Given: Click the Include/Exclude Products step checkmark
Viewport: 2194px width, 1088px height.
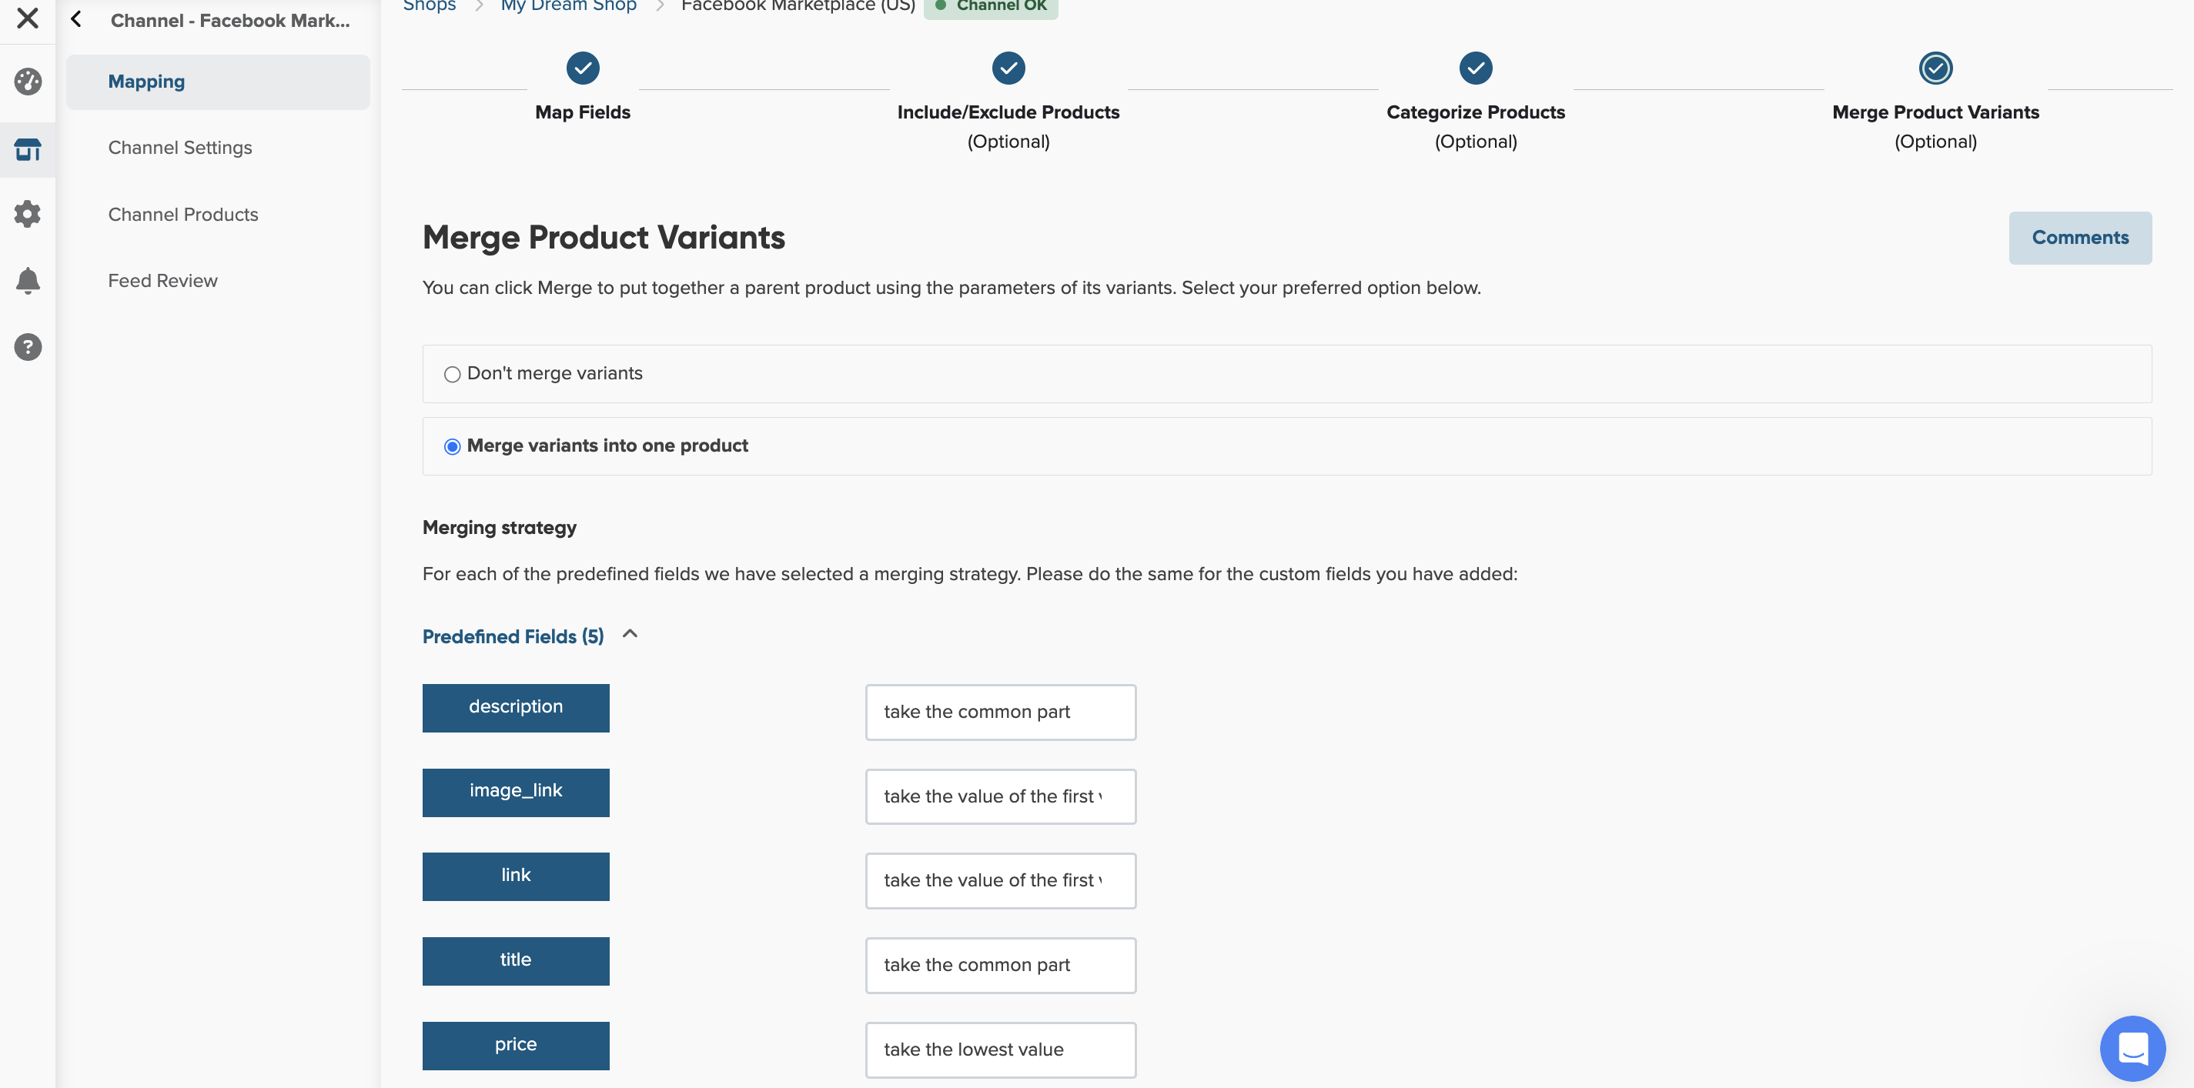Looking at the screenshot, I should pos(1008,68).
